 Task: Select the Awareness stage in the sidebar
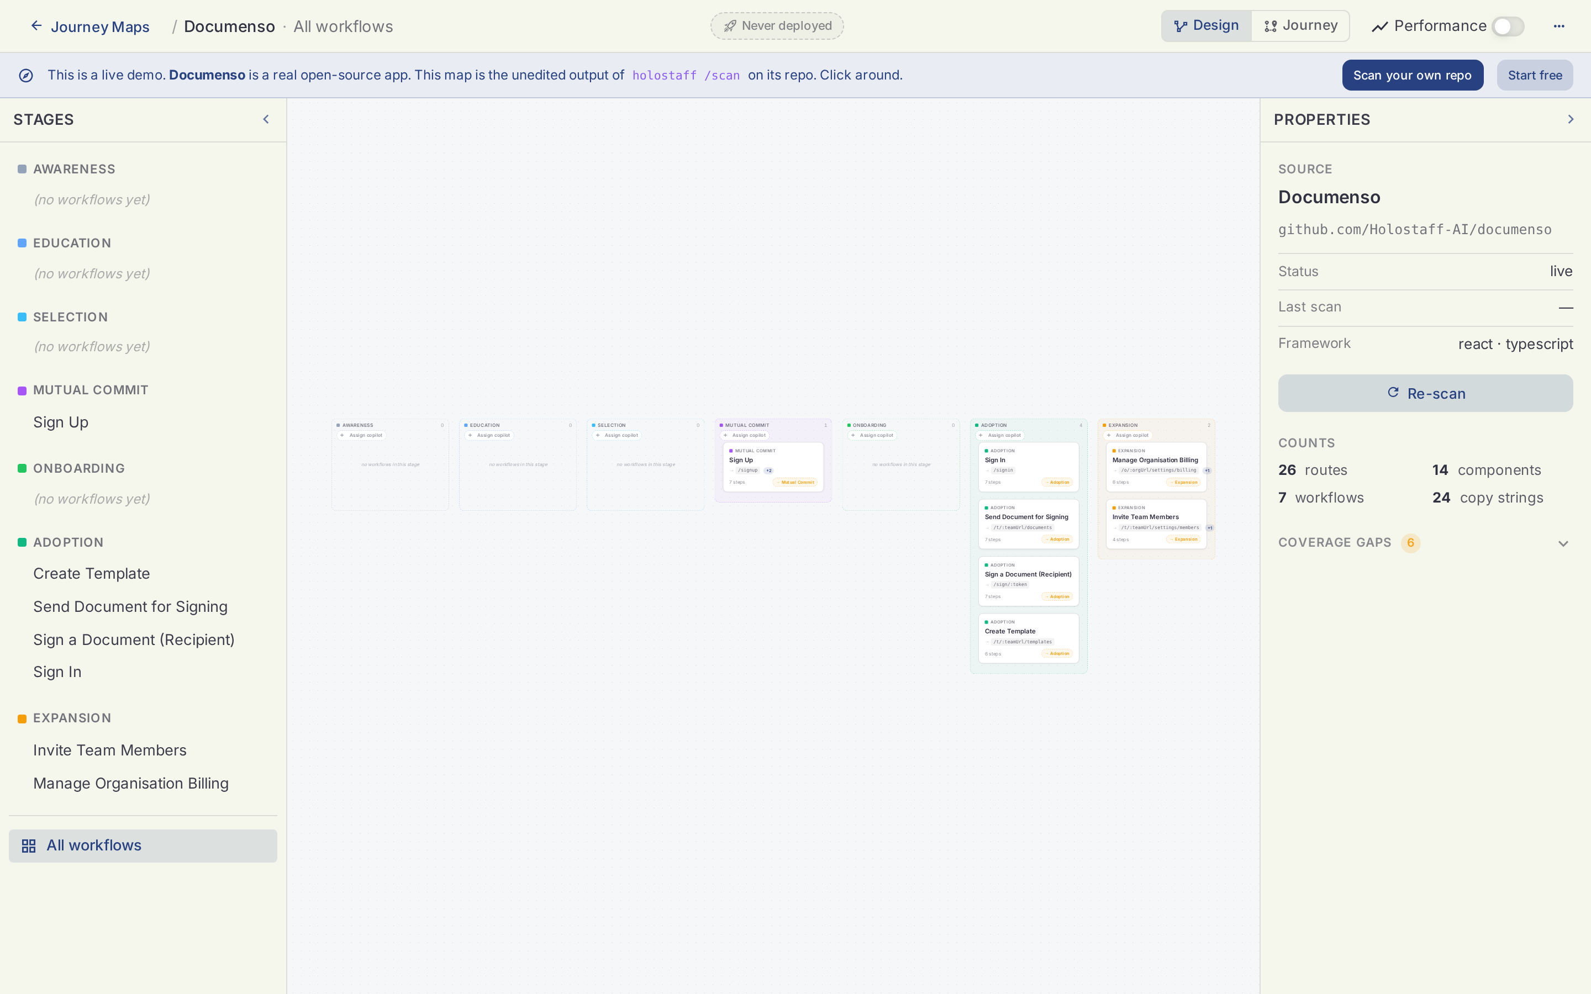point(73,170)
